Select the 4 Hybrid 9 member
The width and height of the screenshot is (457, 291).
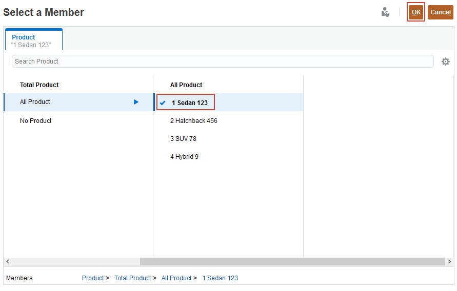[184, 157]
